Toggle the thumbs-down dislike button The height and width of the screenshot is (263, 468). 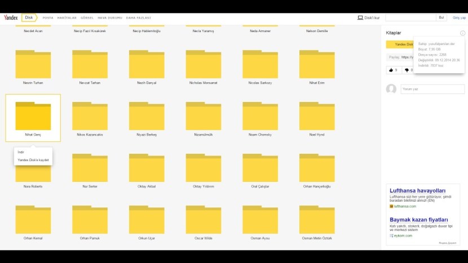tap(407, 70)
